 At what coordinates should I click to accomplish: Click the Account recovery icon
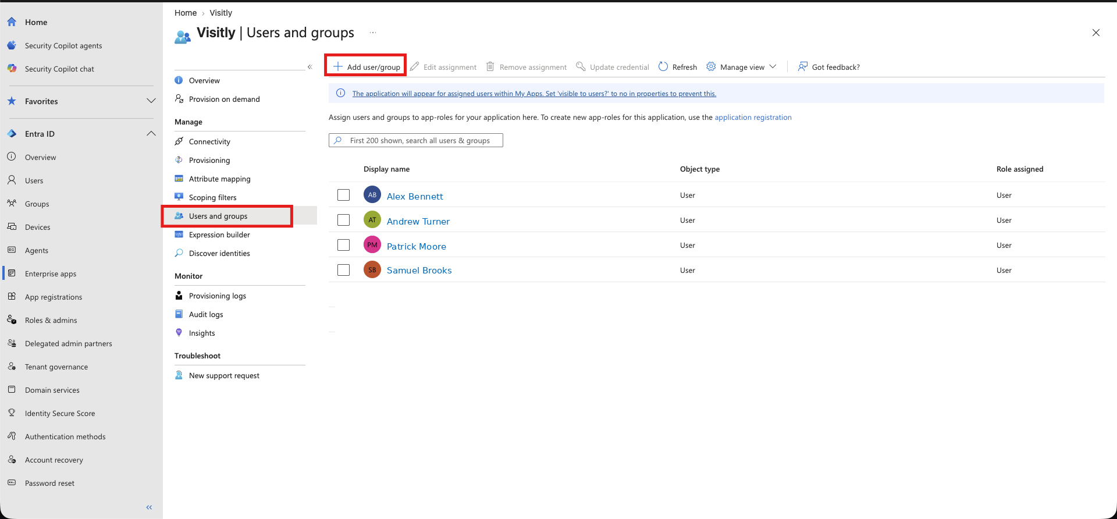tap(12, 459)
